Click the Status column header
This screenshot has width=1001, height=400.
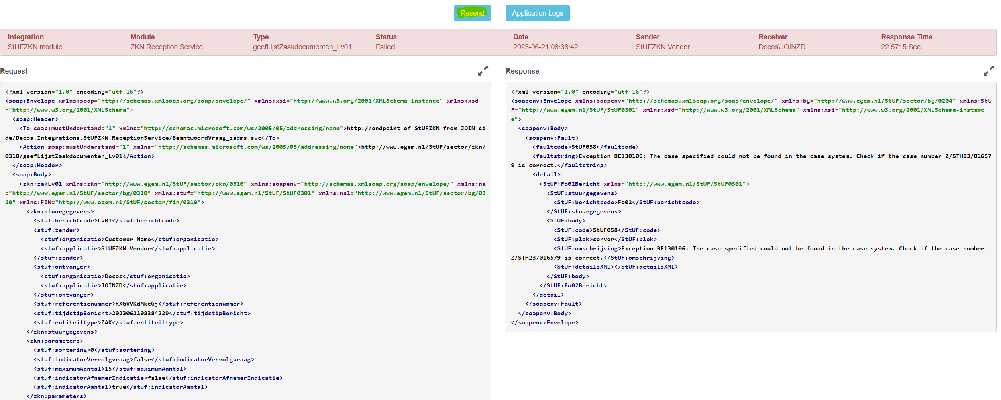click(x=386, y=37)
